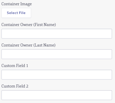Viewport: 115px width, 103px height.
Task: Select the owner's last name text field
Action: tap(57, 54)
